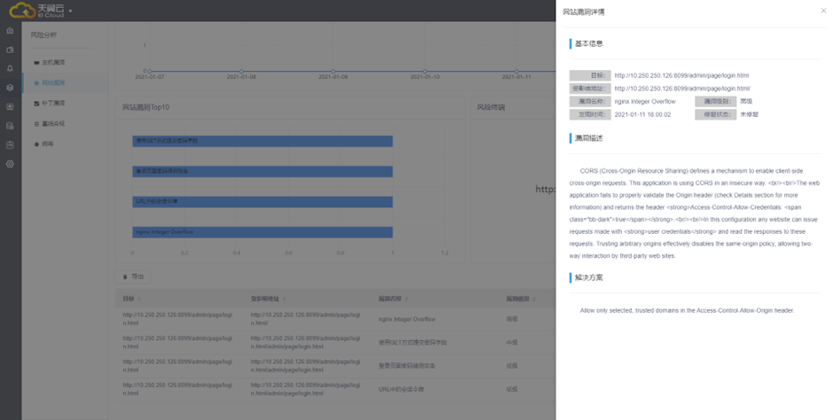
Task: Click the 登录页面密码猜测攻击 table row name
Action: tap(407, 366)
